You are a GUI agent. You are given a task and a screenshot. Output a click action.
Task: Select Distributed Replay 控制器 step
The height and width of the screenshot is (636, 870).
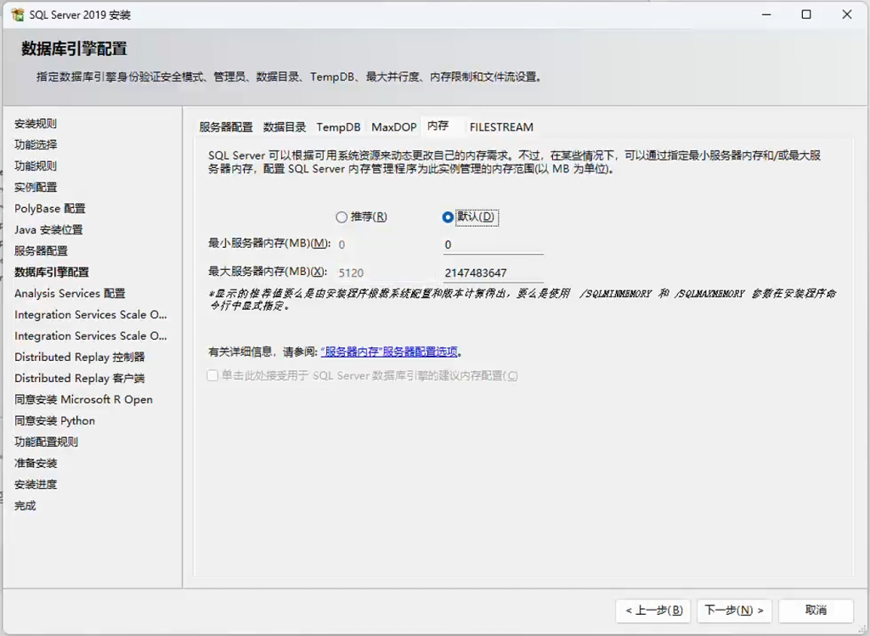pyautogui.click(x=79, y=357)
